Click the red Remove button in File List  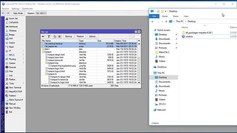pos(43,36)
